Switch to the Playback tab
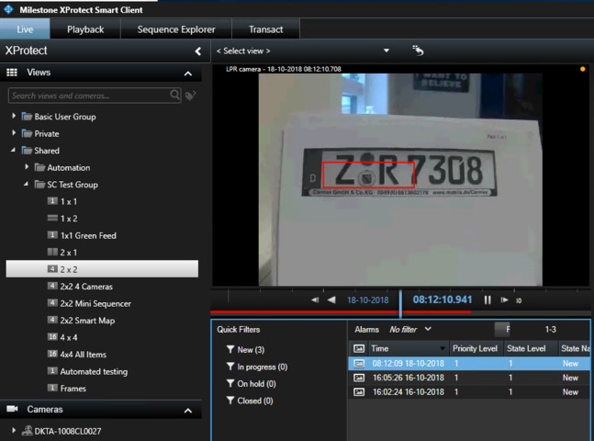 (85, 29)
